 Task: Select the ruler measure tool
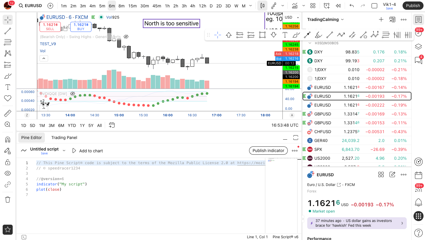coord(8,113)
